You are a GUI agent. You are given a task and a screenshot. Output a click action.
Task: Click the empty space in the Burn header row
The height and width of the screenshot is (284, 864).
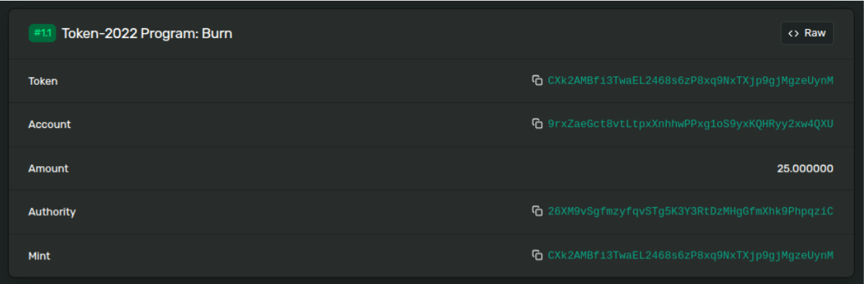(495, 33)
